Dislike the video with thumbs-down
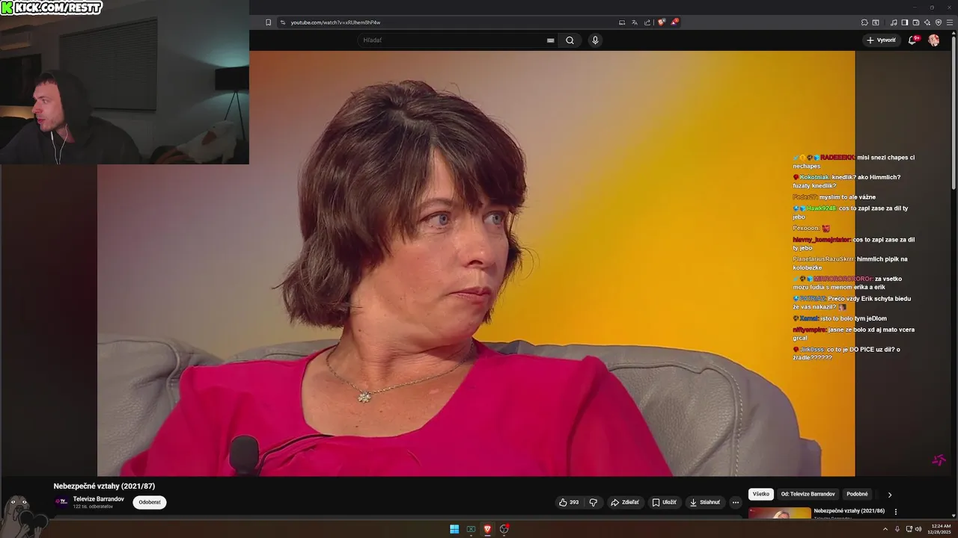Screen dimensions: 958x538 tap(594, 502)
